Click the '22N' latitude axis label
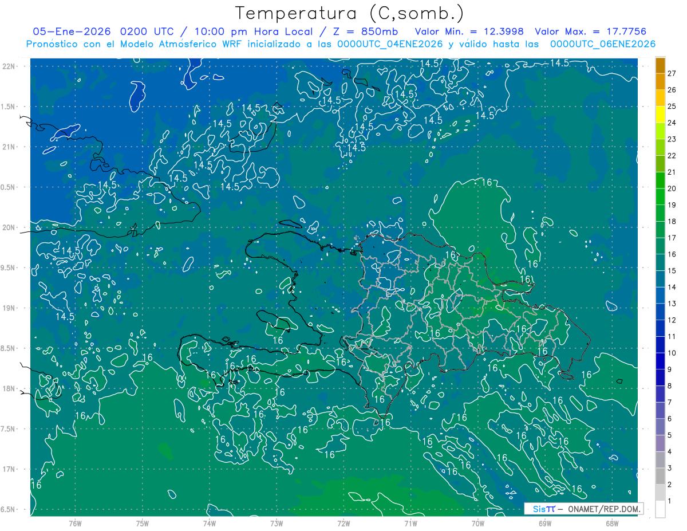The height and width of the screenshot is (531, 687). [x=8, y=66]
